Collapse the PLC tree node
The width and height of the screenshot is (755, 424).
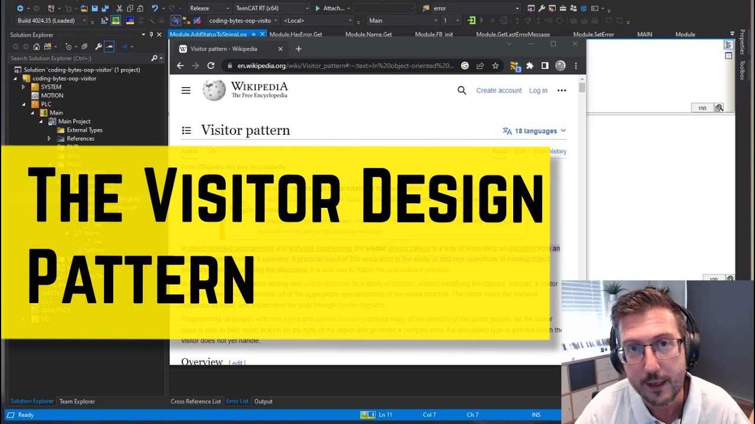click(24, 104)
